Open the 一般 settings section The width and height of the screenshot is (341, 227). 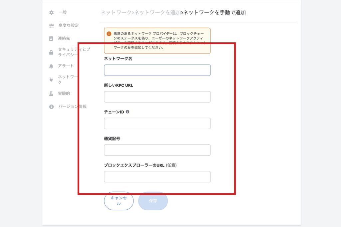62,12
